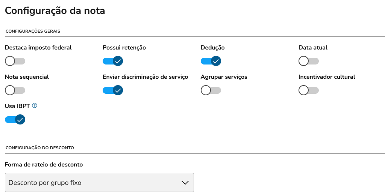Enable the Destaca imposto federal switch

point(15,61)
